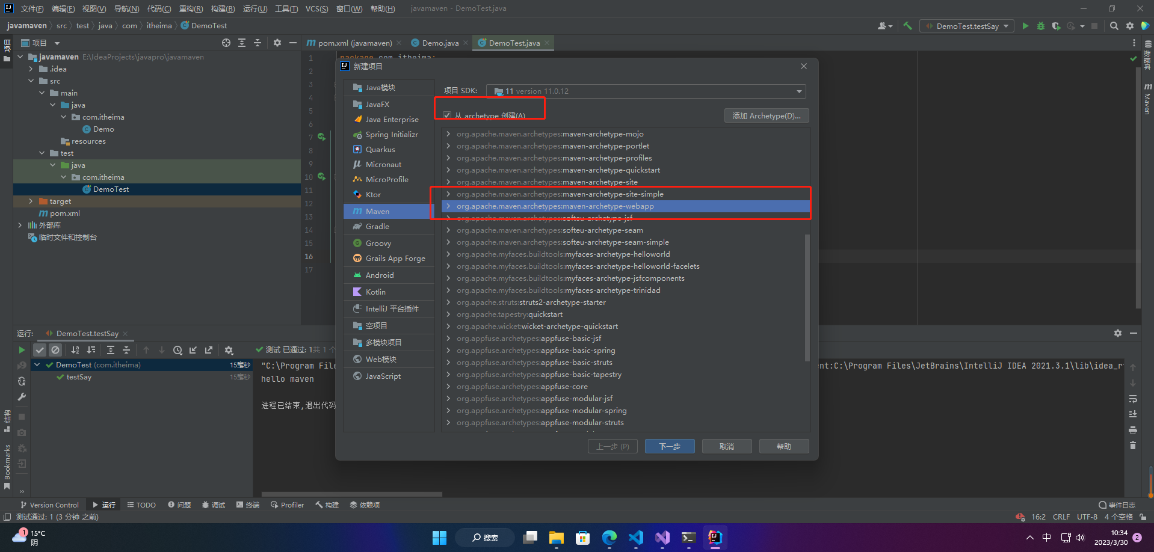Select the Kotlin project type
This screenshot has height=552, width=1154.
389,292
